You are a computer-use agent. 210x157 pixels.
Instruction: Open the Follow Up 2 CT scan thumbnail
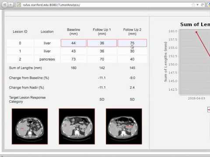(124, 126)
